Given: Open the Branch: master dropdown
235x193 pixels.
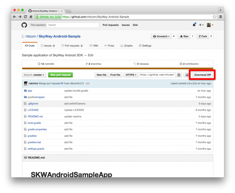Looking at the screenshot, I should point(34,75).
